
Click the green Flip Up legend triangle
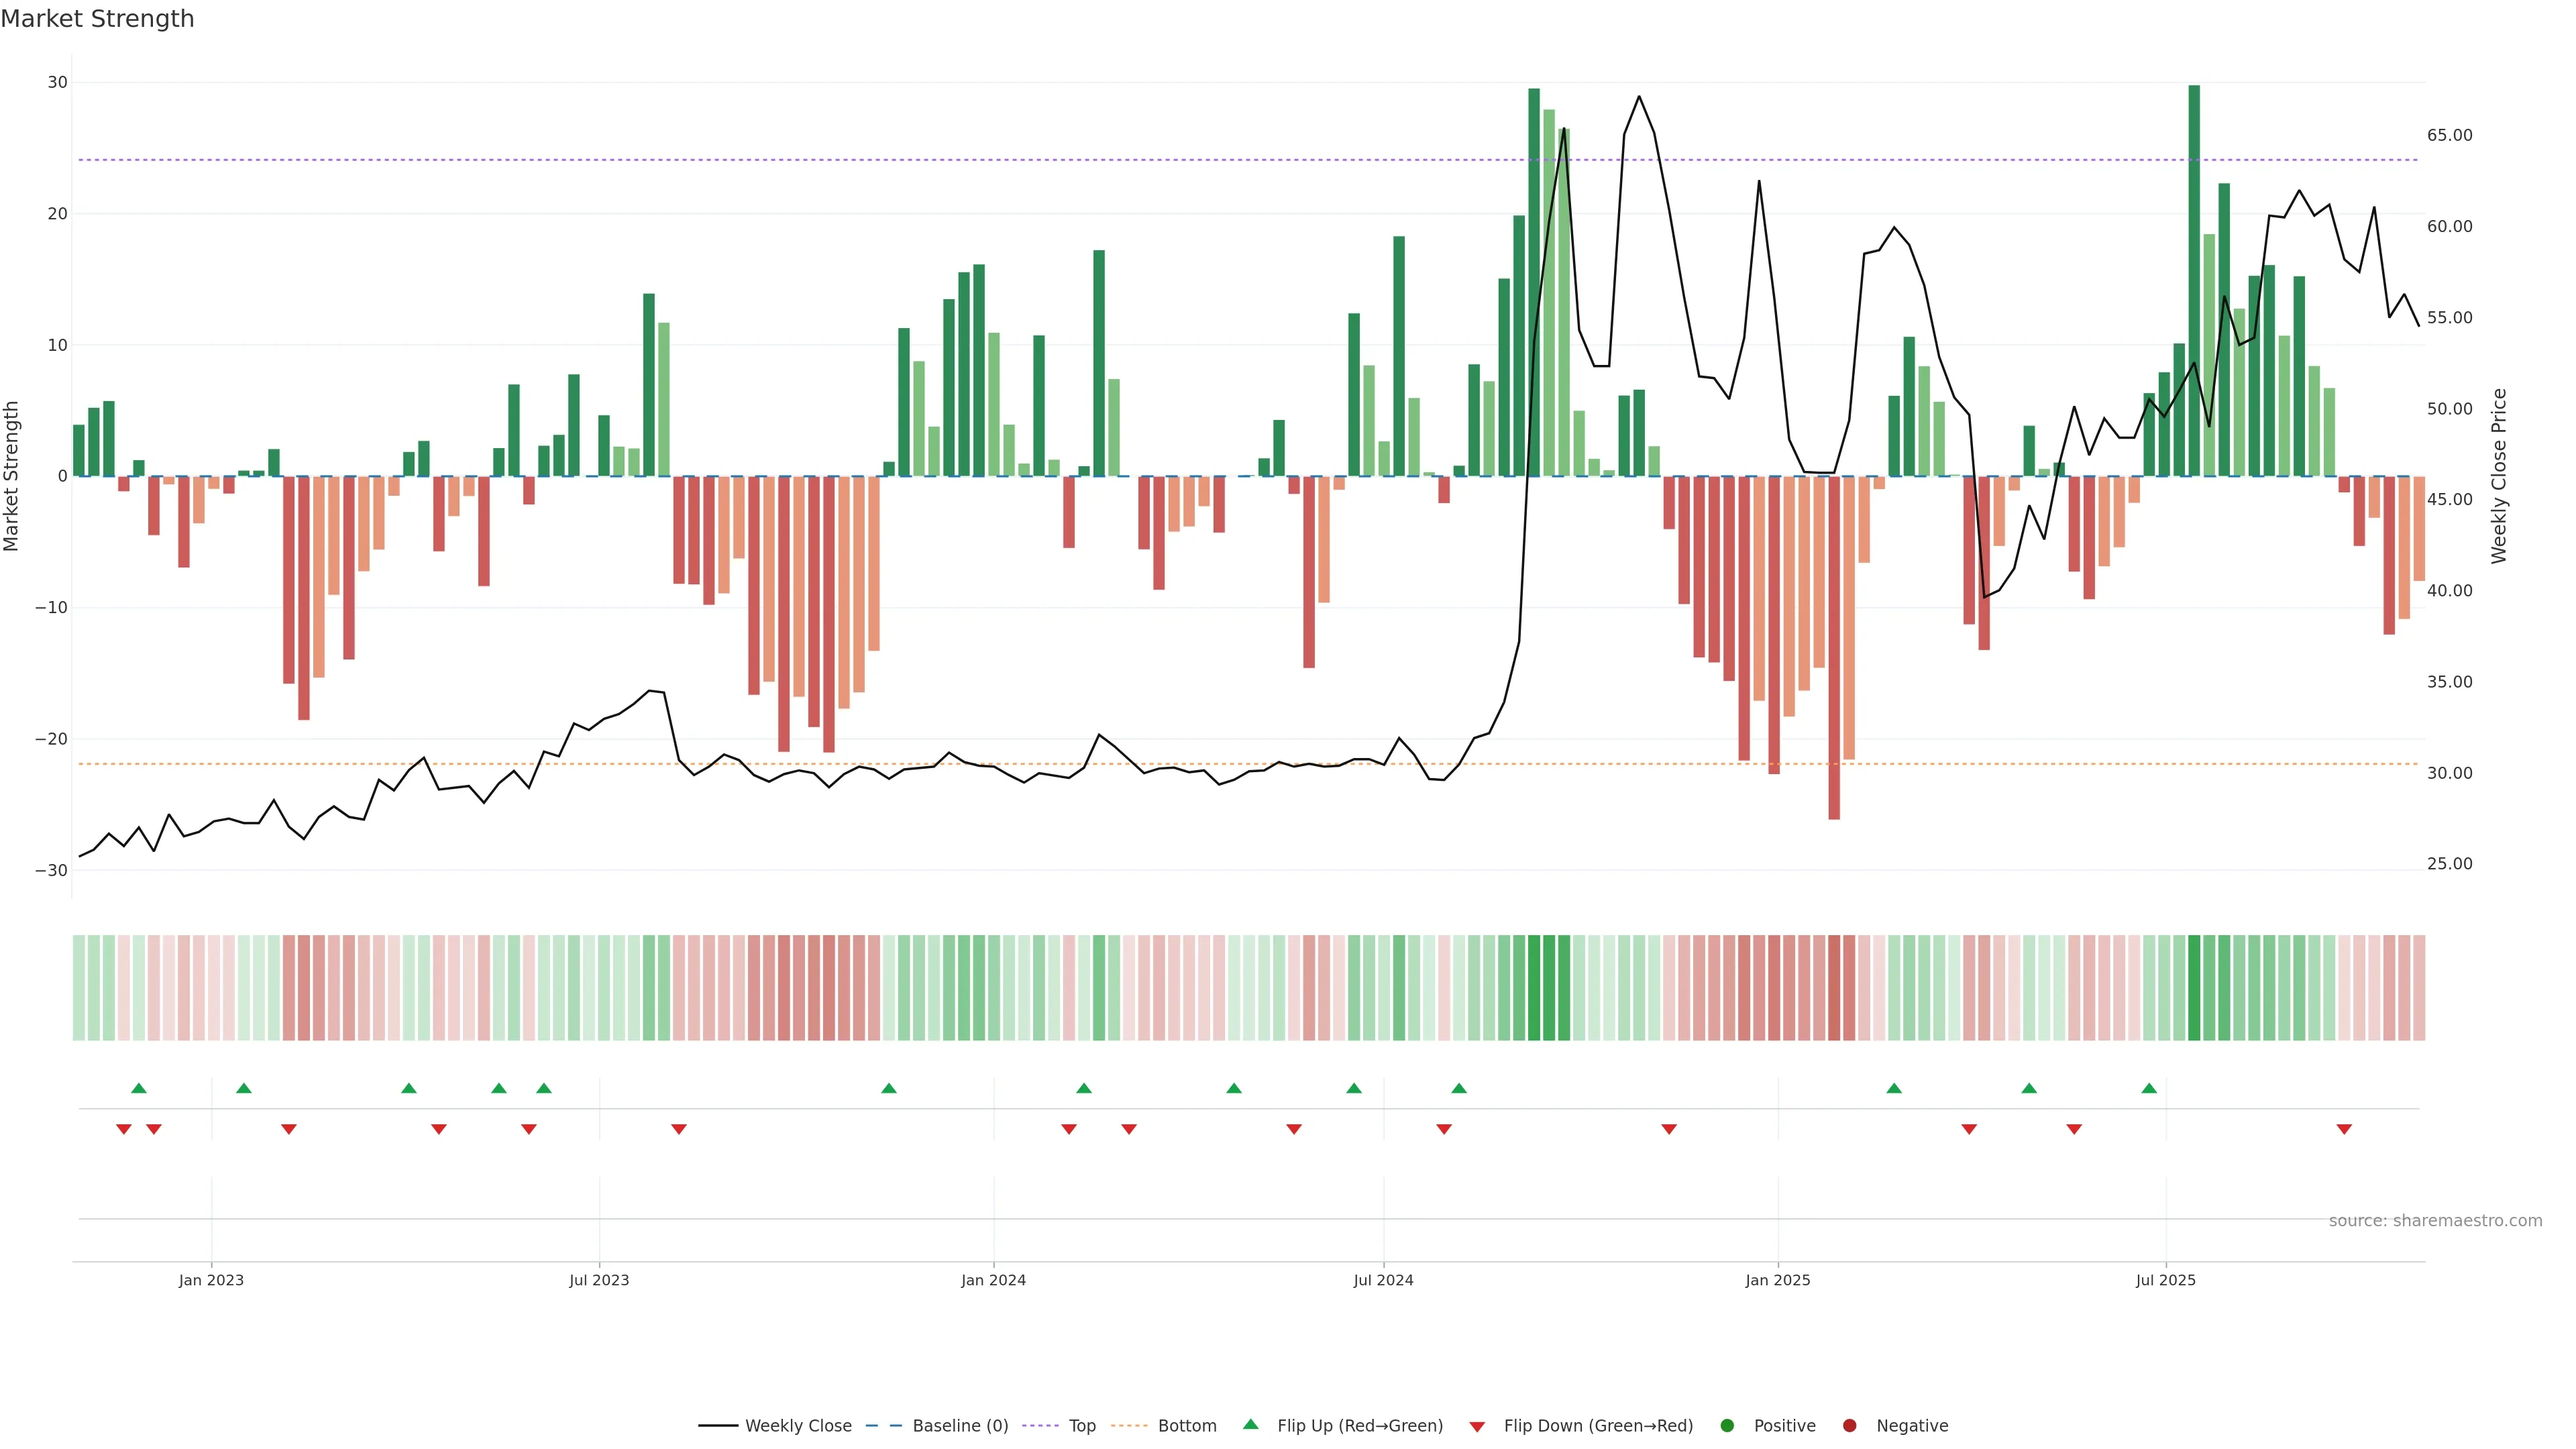(1250, 1425)
